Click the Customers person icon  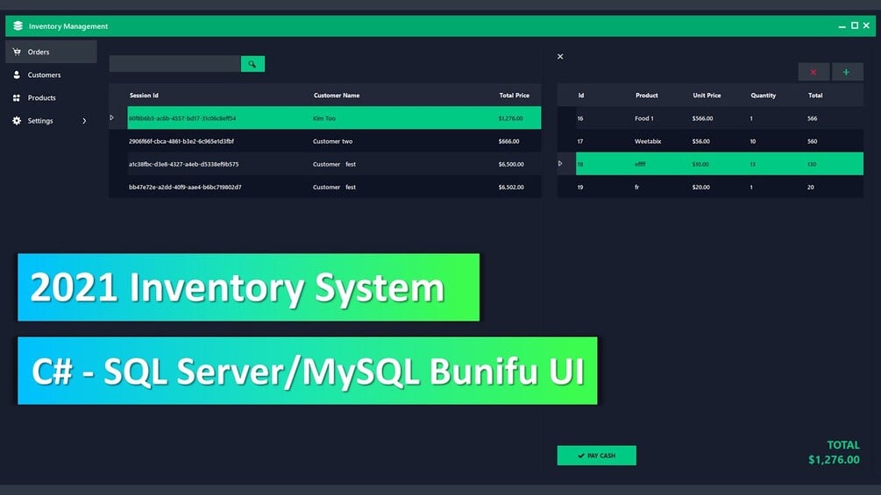[x=17, y=74]
